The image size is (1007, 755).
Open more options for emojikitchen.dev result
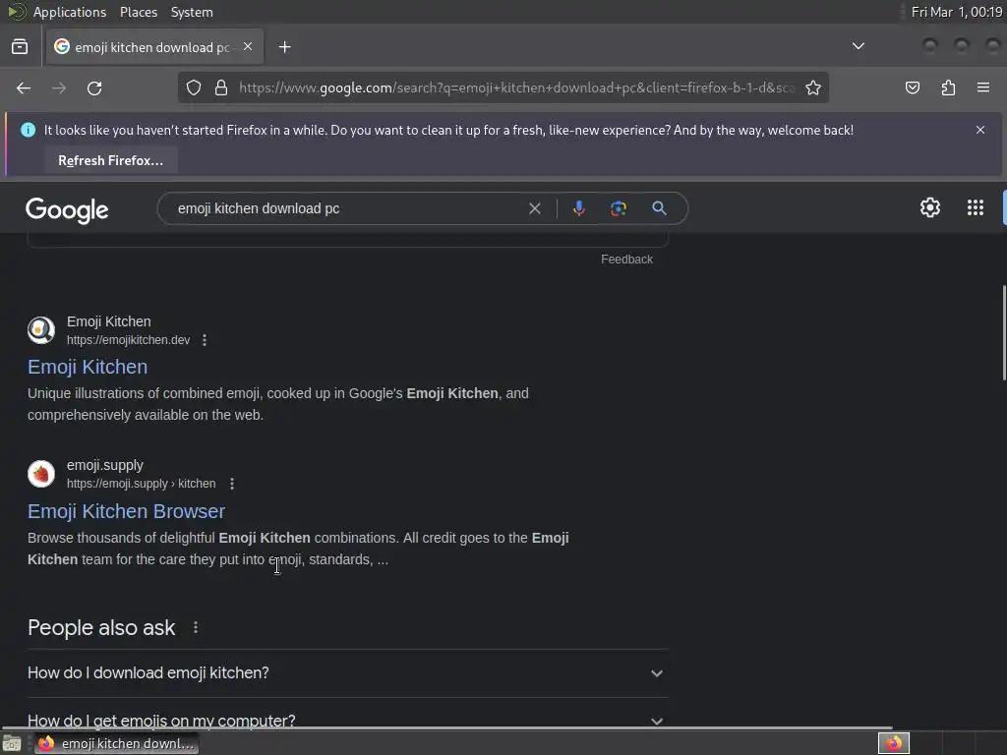tap(205, 340)
